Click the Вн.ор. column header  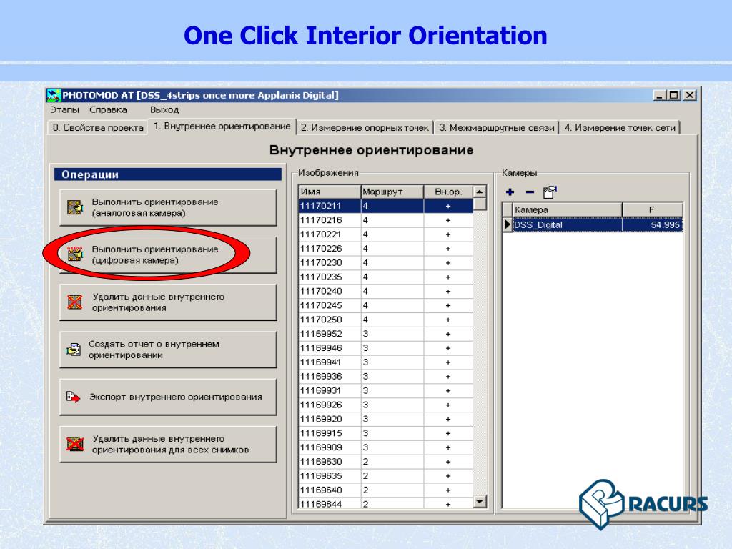tap(448, 192)
